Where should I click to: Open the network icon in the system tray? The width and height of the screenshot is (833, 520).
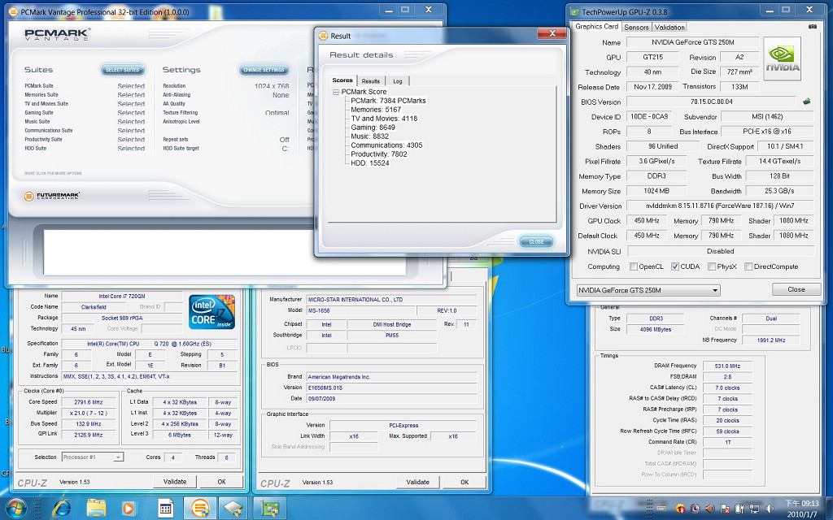[x=755, y=509]
